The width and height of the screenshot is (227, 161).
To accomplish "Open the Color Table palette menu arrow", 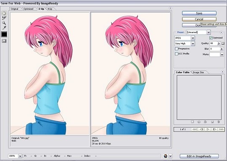I will click(223, 72).
